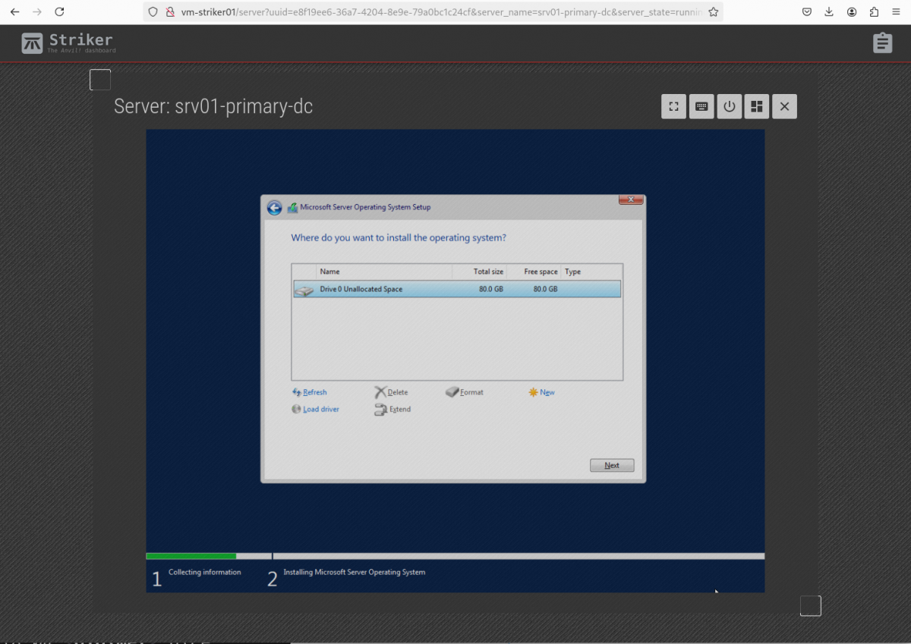This screenshot has width=911, height=644.
Task: Go back using setup wizard back arrow
Action: (274, 208)
